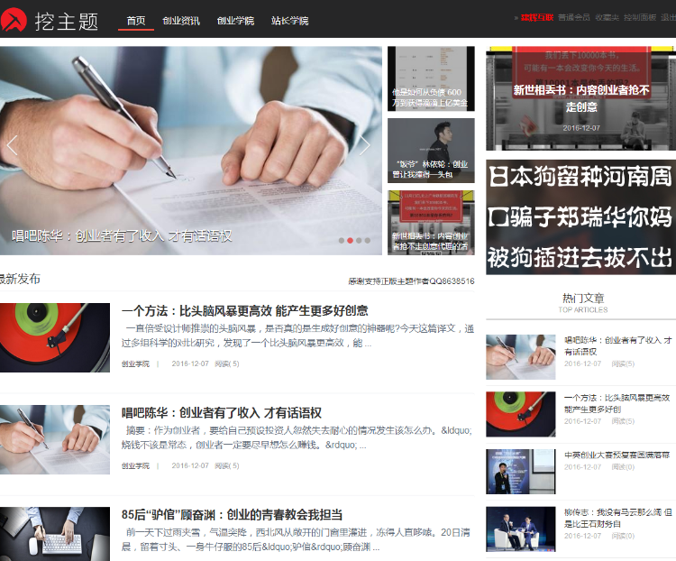Open hot article 一个方法 in sidebar
This screenshot has height=561, width=676.
[617, 403]
